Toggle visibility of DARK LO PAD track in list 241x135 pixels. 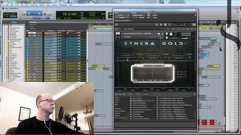coord(4,31)
